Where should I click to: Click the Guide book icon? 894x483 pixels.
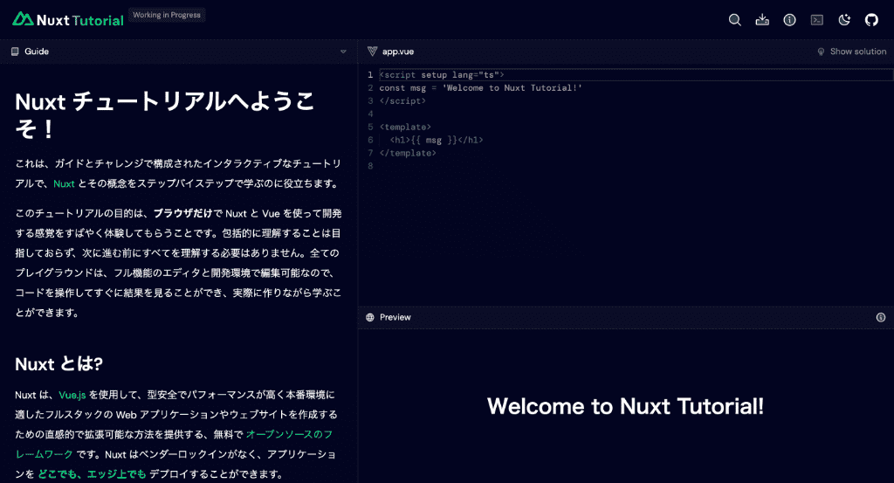pos(15,52)
